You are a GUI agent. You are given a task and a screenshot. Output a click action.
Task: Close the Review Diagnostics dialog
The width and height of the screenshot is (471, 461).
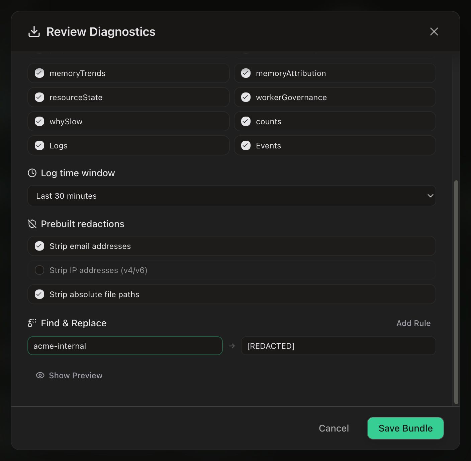point(434,31)
